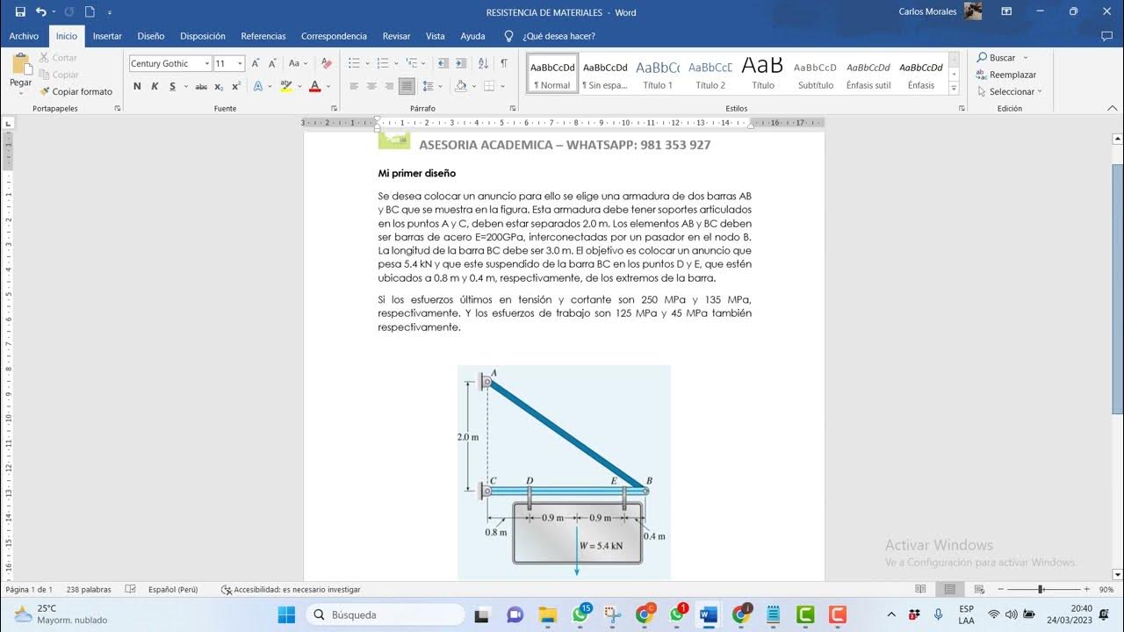
Task: Apply the Sin espaciado style
Action: point(605,74)
